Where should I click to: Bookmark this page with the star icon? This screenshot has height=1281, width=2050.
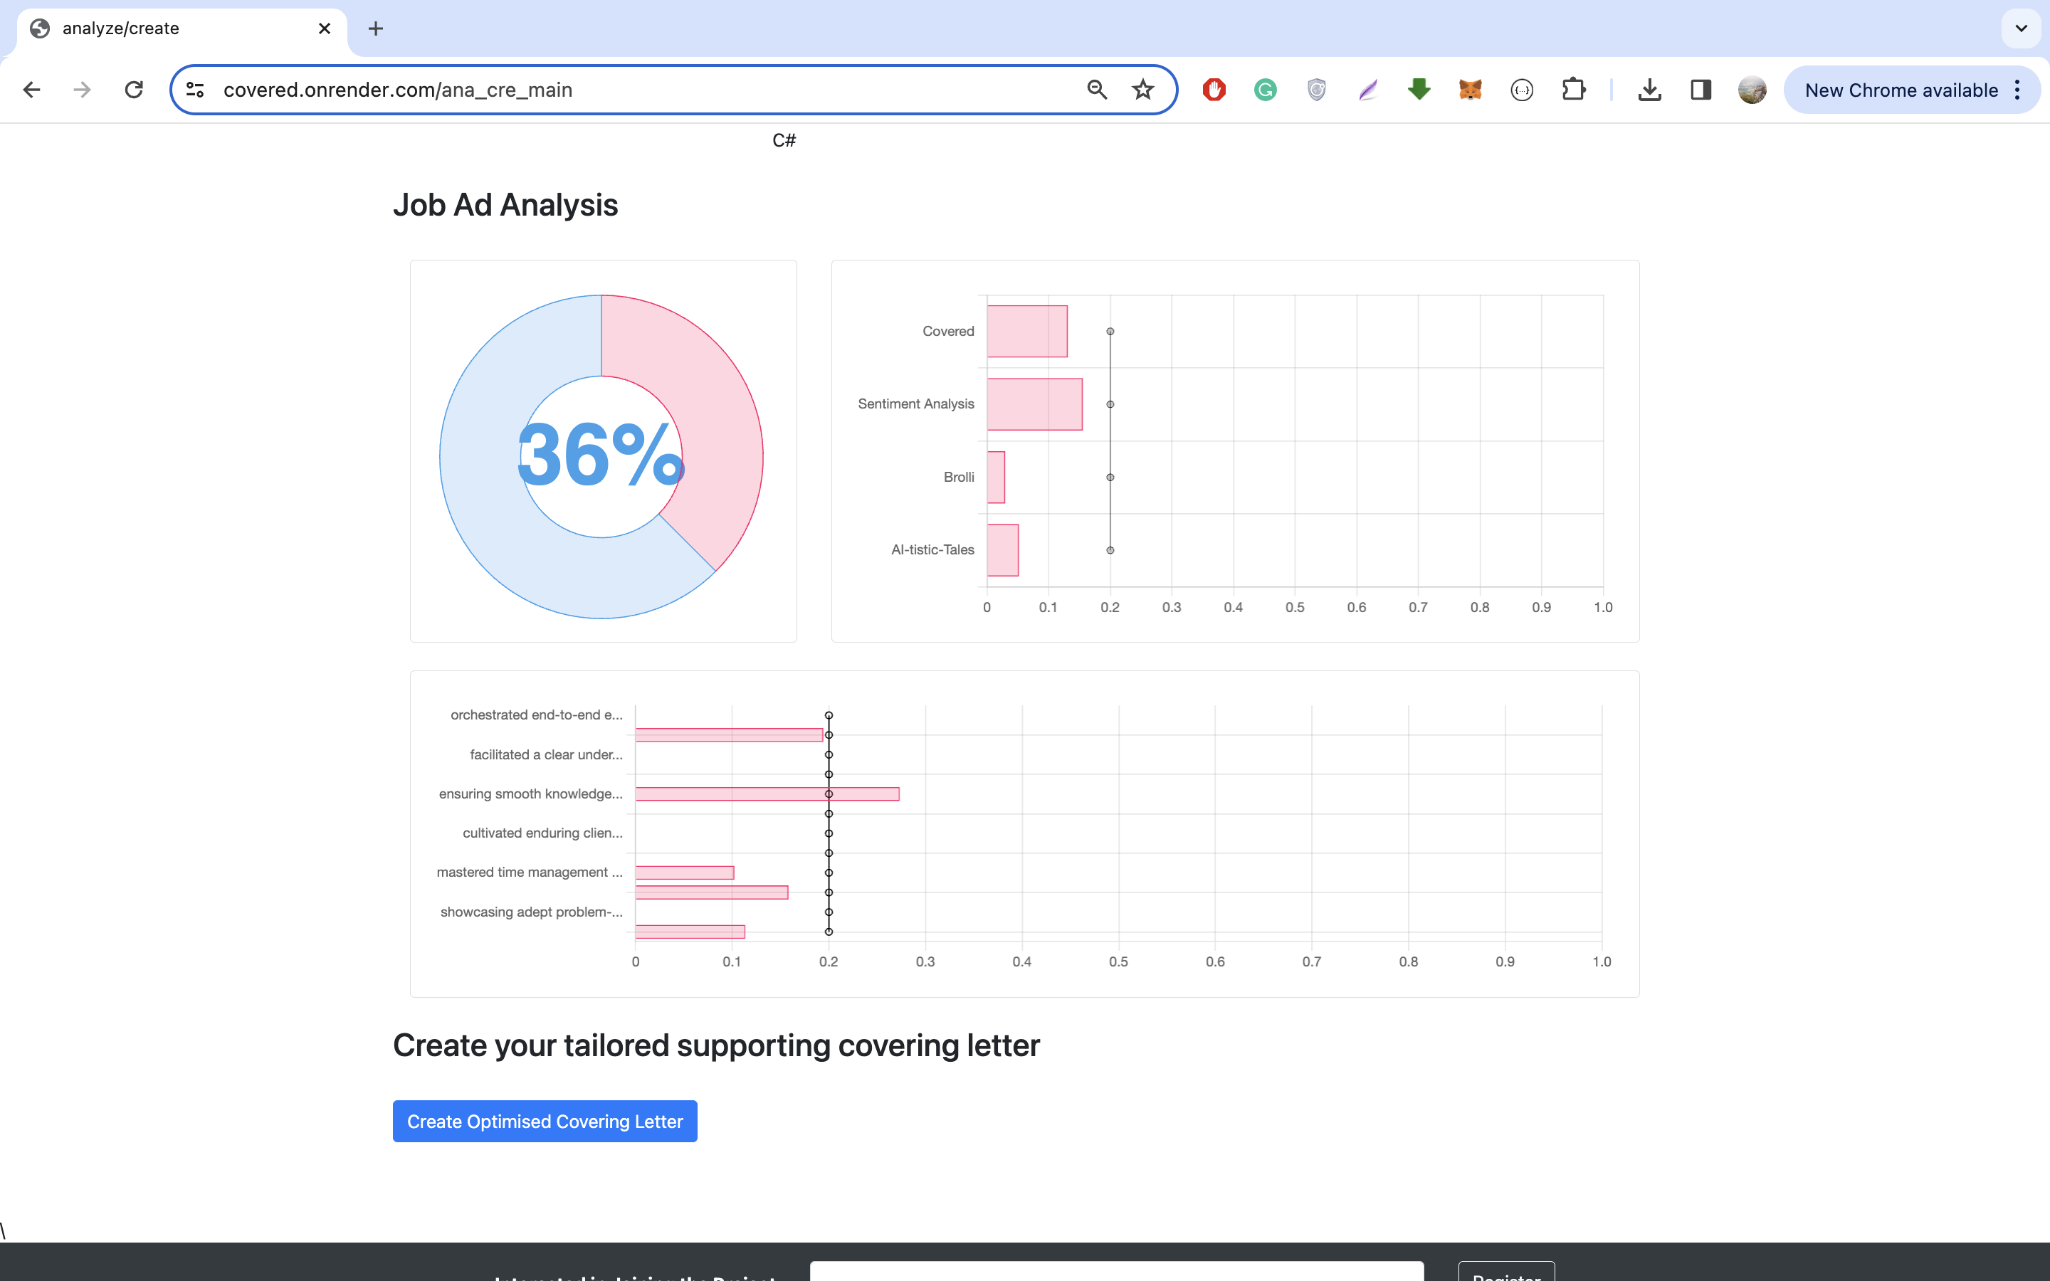point(1142,90)
